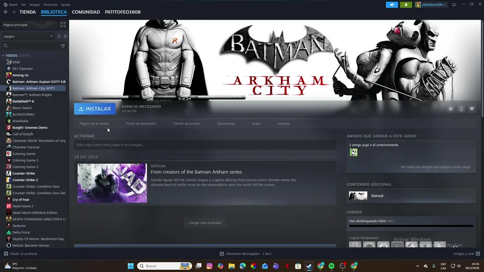Open the Manual additional content icon

pyautogui.click(x=358, y=196)
